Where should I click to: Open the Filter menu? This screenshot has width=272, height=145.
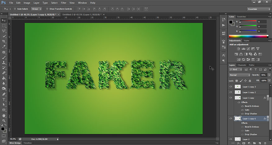pyautogui.click(x=63, y=3)
